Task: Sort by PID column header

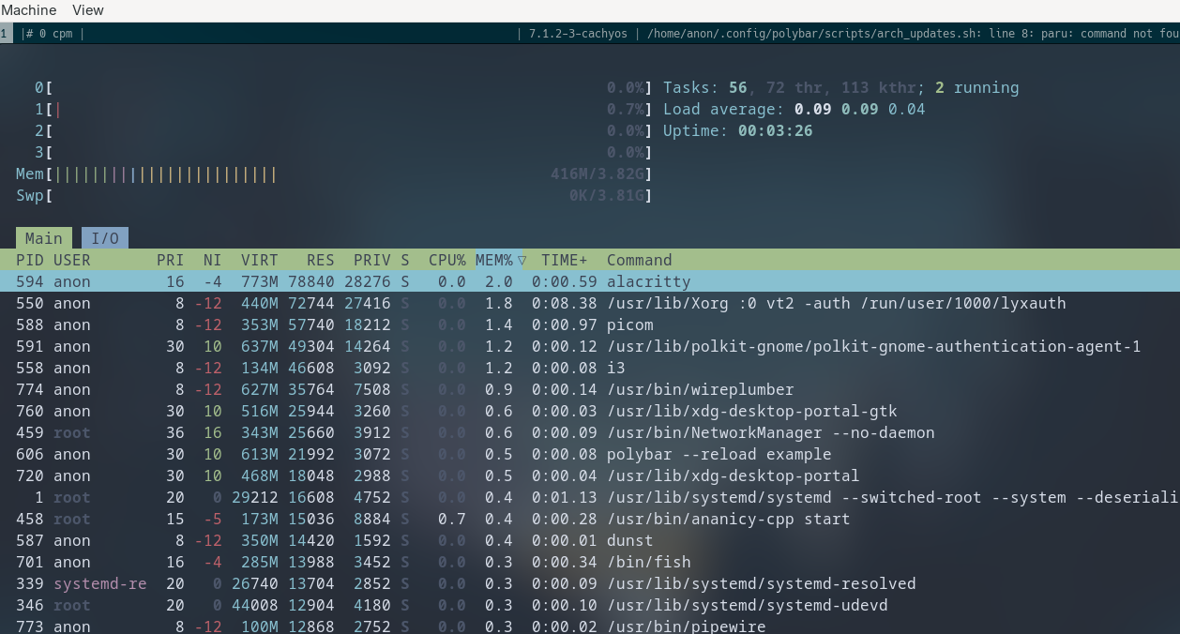Action: pyautogui.click(x=30, y=260)
